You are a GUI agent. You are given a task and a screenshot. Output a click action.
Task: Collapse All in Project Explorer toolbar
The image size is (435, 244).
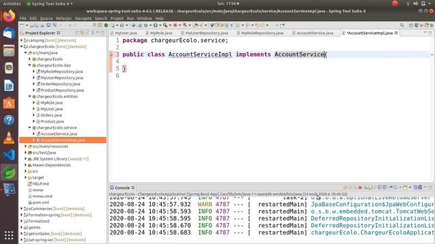click(x=77, y=33)
